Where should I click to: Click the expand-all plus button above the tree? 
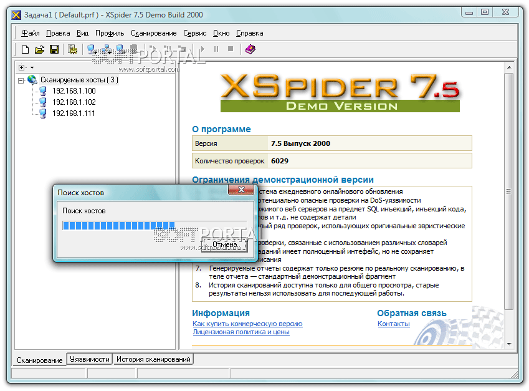(22, 67)
